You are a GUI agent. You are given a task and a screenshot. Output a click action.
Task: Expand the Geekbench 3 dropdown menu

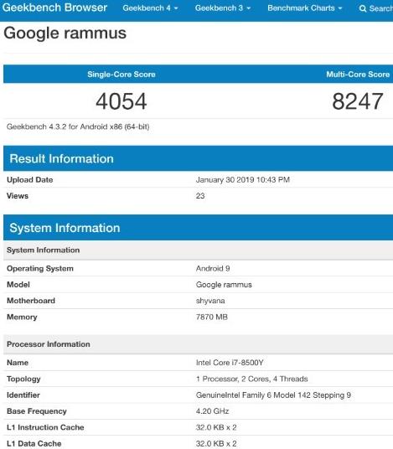click(x=223, y=8)
